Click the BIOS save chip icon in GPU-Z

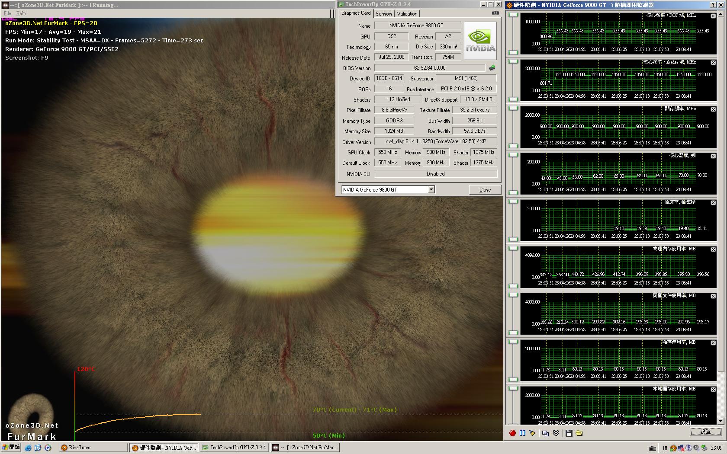pyautogui.click(x=492, y=68)
